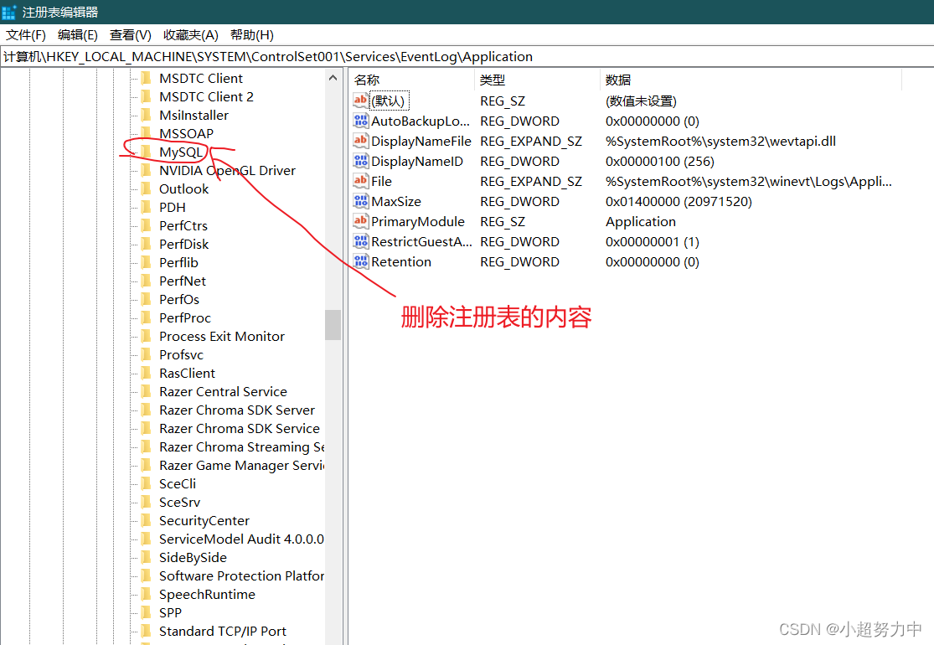This screenshot has width=934, height=645.
Task: Click the DWORD icon beside RestrictGuestAccess
Action: click(x=360, y=241)
